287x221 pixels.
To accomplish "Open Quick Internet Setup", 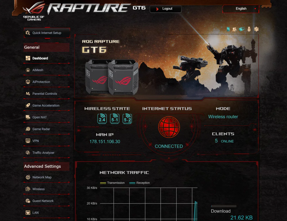I will point(47,33).
